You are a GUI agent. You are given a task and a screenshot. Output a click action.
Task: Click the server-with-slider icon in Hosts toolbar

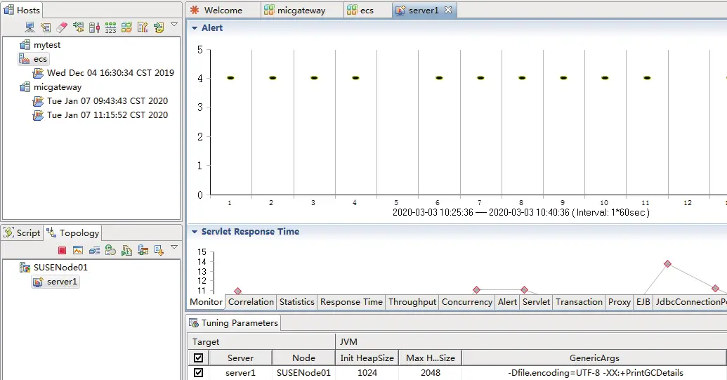pyautogui.click(x=95, y=27)
